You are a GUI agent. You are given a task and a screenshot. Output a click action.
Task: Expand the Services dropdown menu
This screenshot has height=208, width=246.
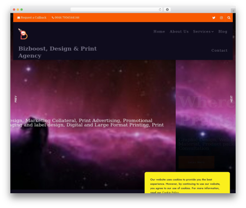pos(203,31)
